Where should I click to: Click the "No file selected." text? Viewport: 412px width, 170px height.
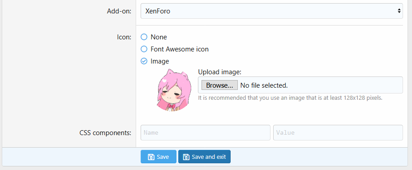point(264,85)
